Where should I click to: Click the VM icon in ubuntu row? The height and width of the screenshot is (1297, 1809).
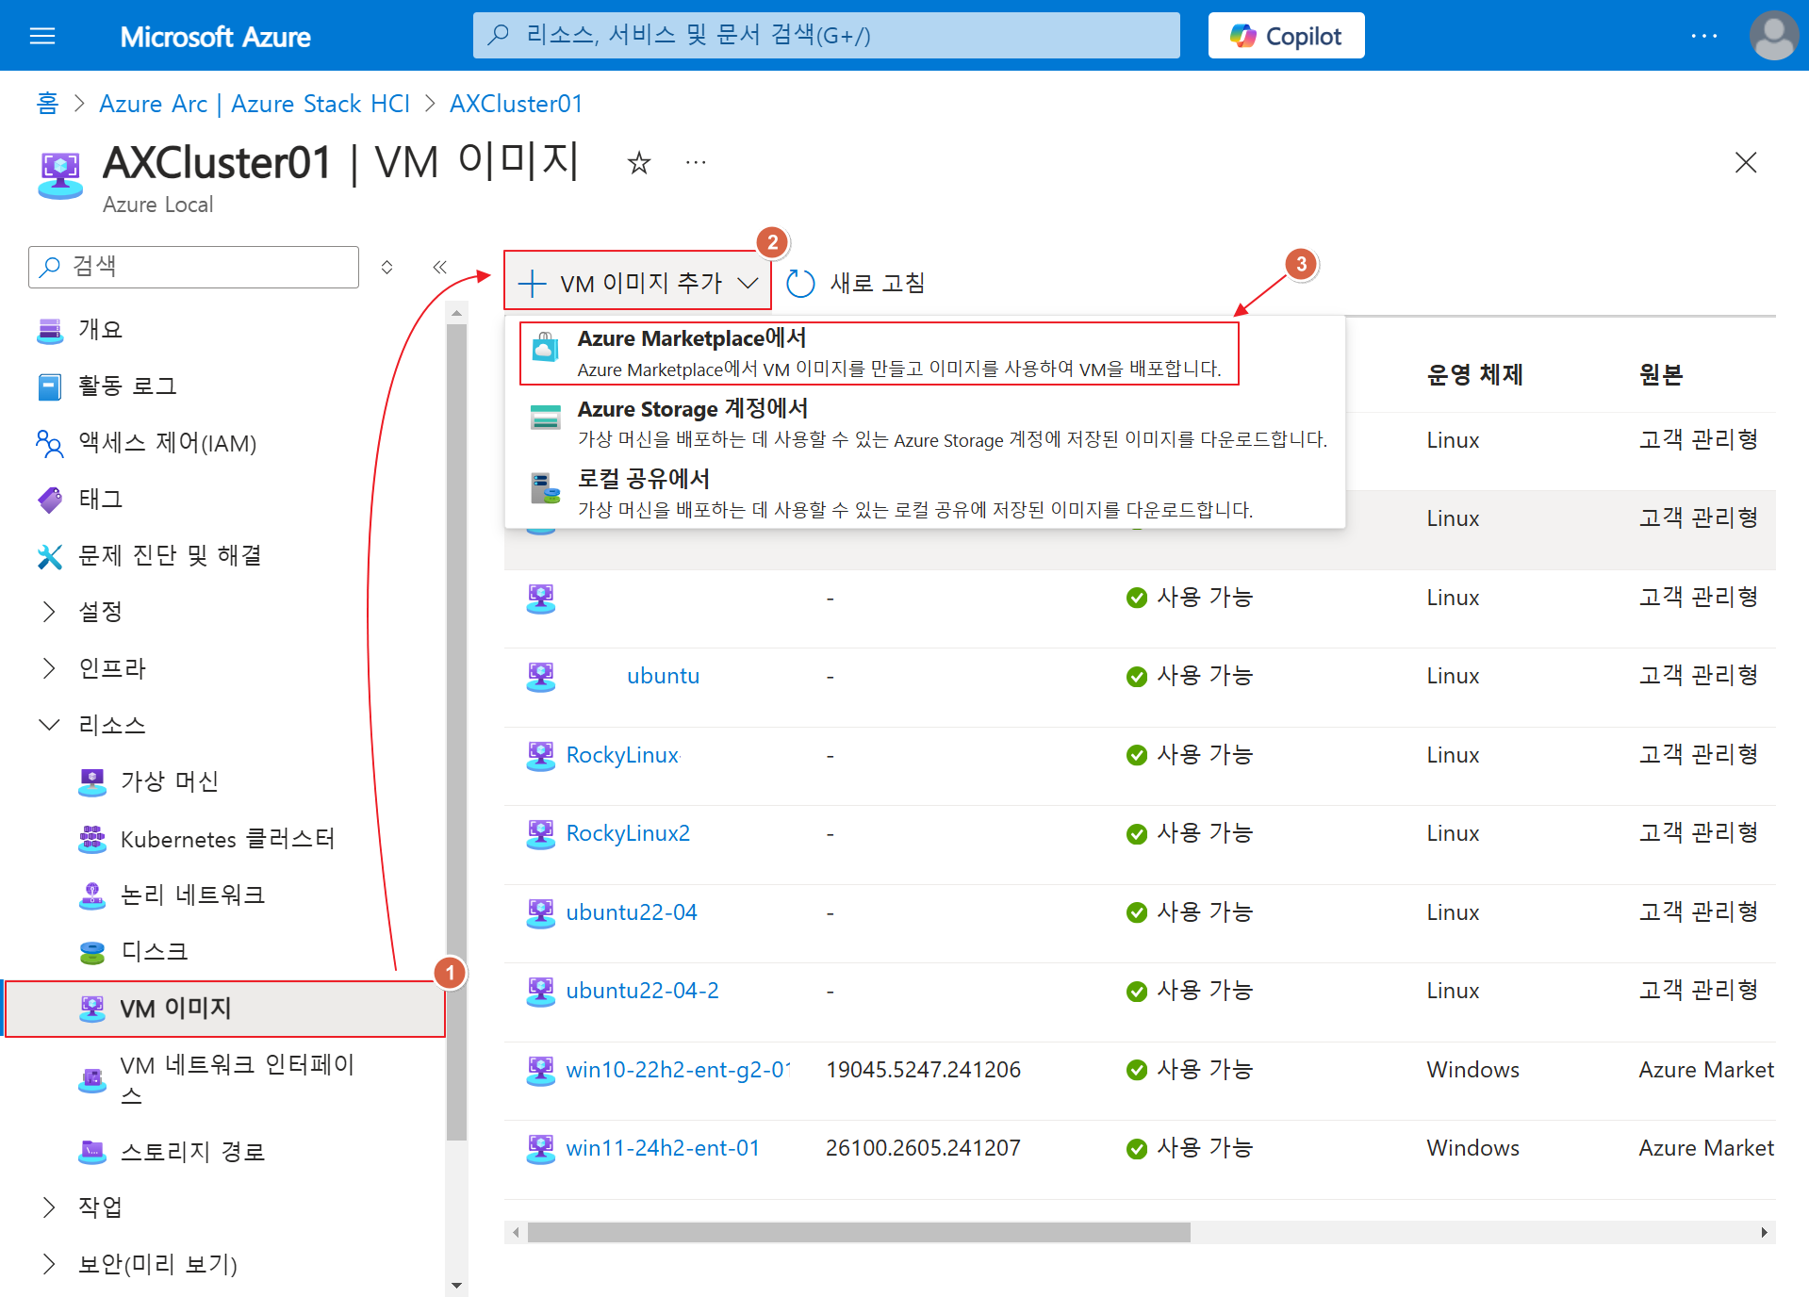540,676
